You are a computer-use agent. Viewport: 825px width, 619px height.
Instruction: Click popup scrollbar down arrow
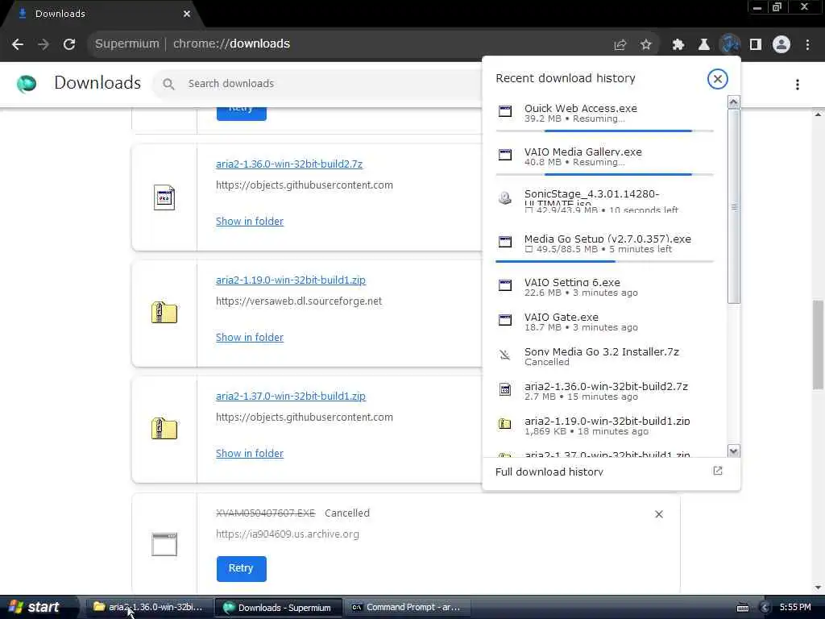734,451
